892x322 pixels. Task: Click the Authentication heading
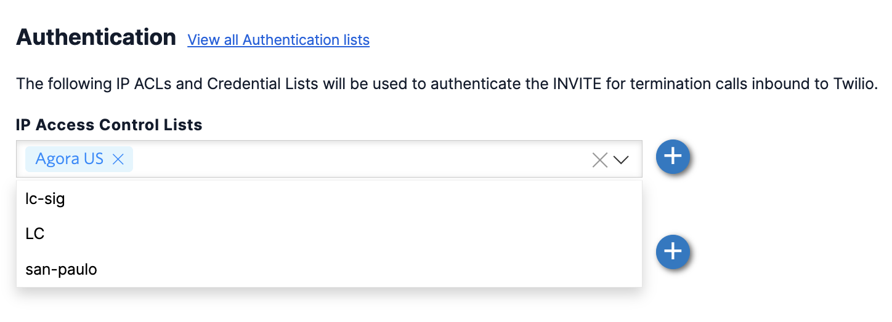(96, 37)
